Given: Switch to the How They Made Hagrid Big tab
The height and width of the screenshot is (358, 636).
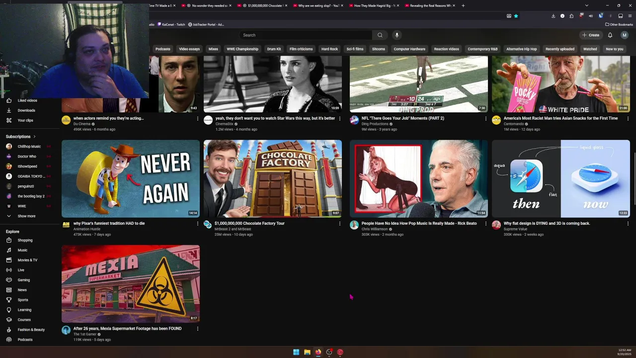Looking at the screenshot, I should coord(375,5).
